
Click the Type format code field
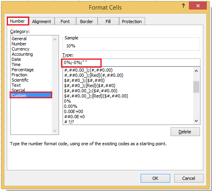pyautogui.click(x=131, y=62)
